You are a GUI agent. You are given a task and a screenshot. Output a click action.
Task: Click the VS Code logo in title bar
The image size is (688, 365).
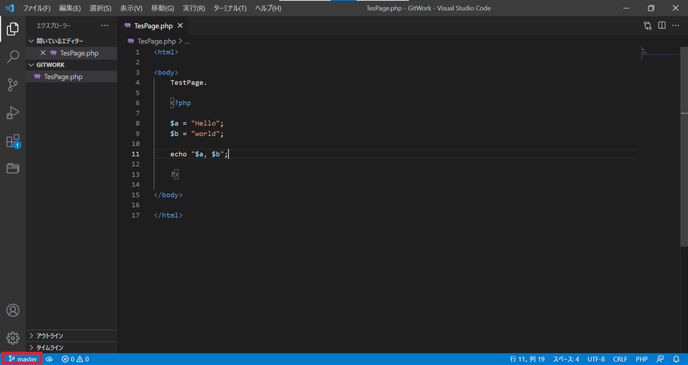[x=9, y=8]
